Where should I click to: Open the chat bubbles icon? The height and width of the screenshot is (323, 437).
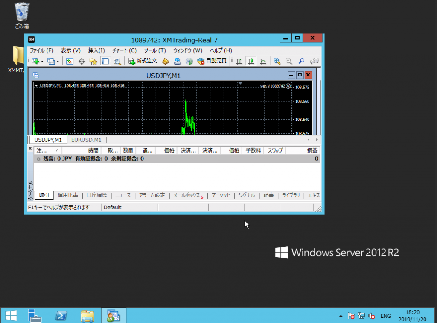[315, 61]
